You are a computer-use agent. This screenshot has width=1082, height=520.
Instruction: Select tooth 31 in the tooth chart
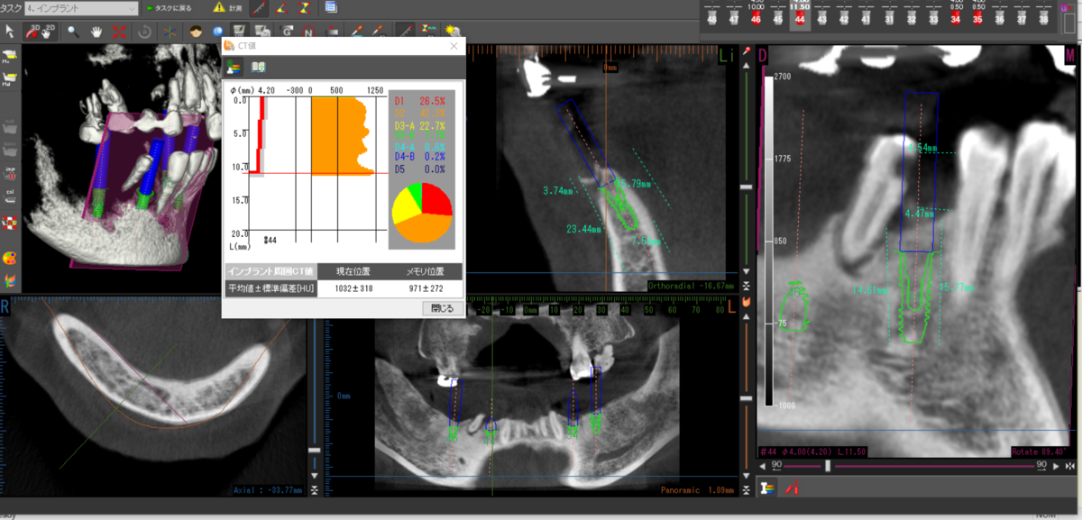click(x=889, y=18)
